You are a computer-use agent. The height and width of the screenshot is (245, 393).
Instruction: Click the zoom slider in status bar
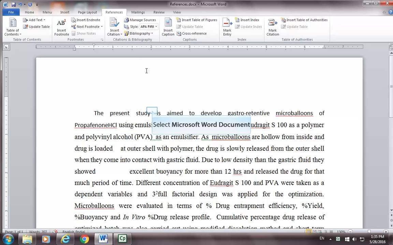click(x=369, y=232)
